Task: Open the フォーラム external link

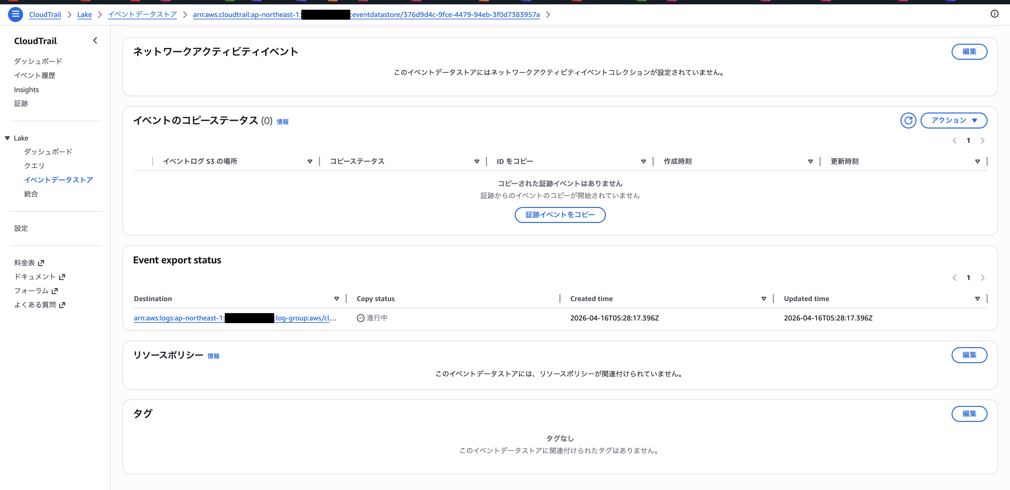Action: (x=36, y=291)
